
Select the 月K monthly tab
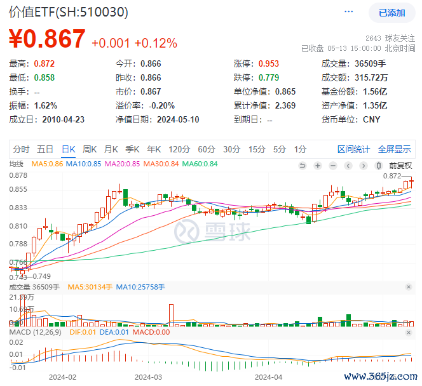pos(111,149)
